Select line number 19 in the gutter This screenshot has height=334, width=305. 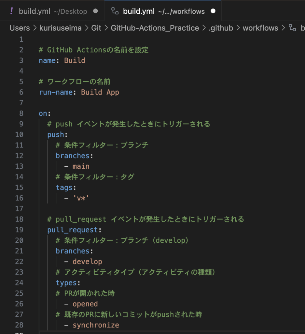19,230
